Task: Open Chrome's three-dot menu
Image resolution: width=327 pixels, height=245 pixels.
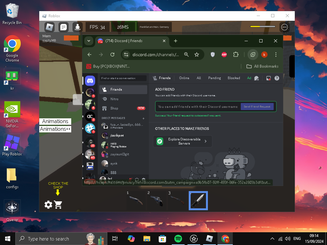Action: pos(276,55)
